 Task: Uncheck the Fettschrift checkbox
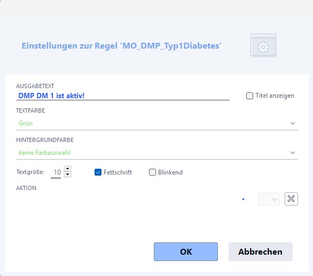pyautogui.click(x=98, y=172)
